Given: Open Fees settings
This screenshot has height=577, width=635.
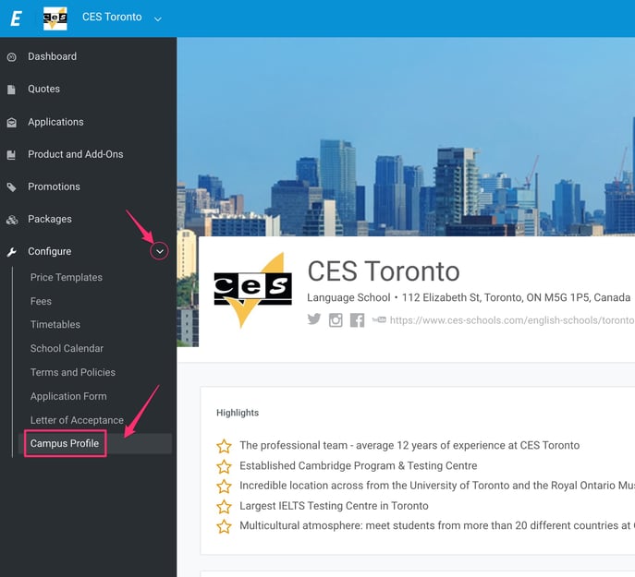Looking at the screenshot, I should [x=41, y=301].
